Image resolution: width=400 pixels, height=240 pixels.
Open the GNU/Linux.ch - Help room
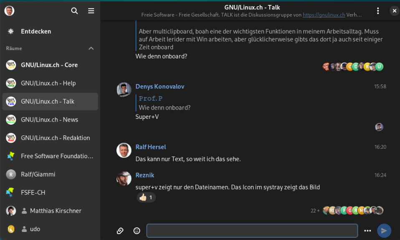50,83
